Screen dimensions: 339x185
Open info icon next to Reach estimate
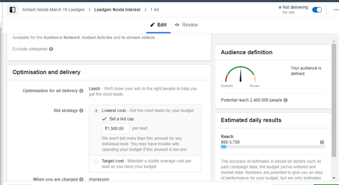(x=322, y=142)
